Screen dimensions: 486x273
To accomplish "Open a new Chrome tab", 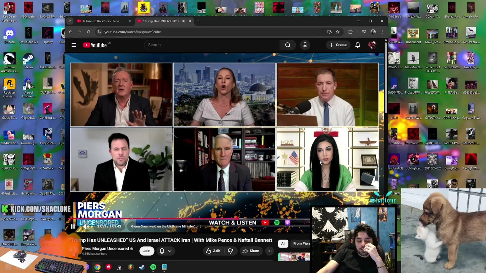I will [199, 21].
